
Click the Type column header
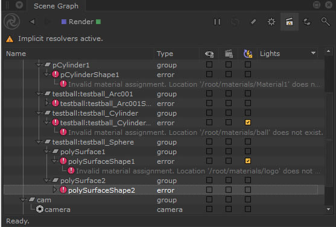click(x=165, y=54)
